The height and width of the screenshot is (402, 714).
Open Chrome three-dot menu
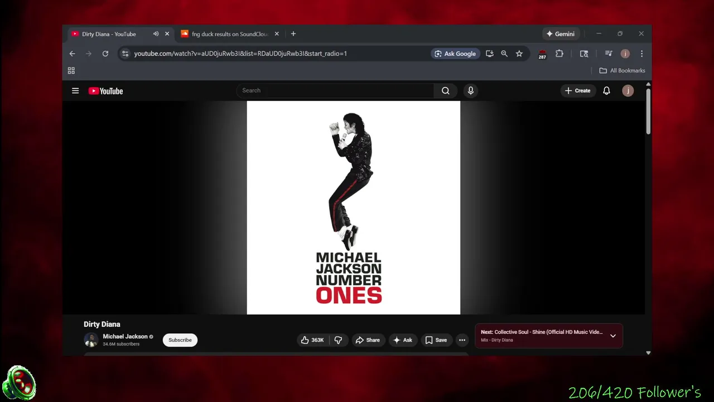[x=641, y=54]
